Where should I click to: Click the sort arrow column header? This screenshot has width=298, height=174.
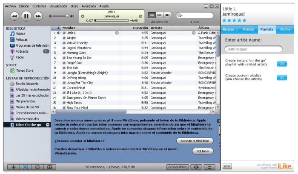tap(56, 28)
